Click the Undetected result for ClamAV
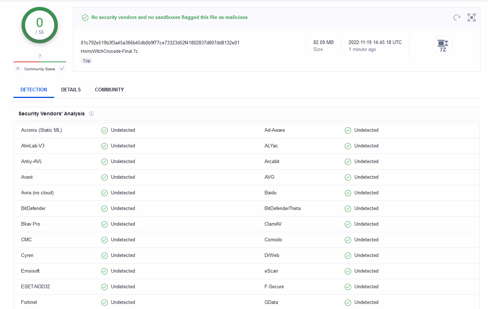The height and width of the screenshot is (309, 488). [x=366, y=224]
